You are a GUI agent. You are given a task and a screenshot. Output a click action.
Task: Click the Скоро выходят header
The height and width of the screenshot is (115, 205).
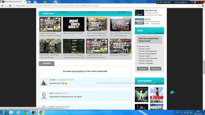point(150,81)
